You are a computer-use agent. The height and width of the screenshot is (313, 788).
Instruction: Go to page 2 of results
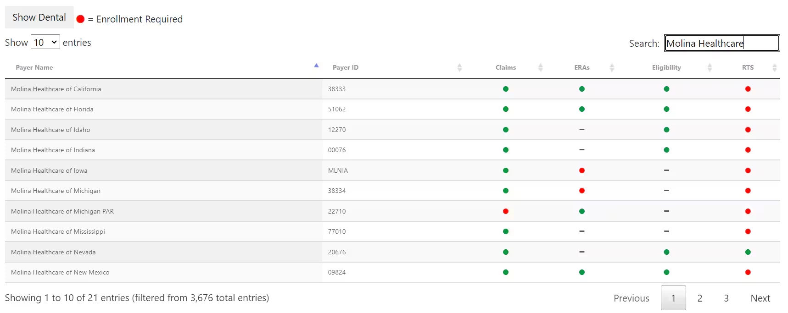(699, 298)
